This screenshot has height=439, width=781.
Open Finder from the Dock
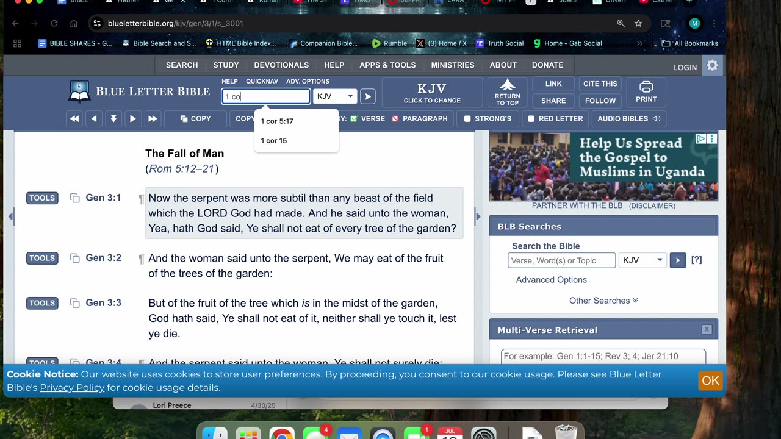pyautogui.click(x=214, y=434)
